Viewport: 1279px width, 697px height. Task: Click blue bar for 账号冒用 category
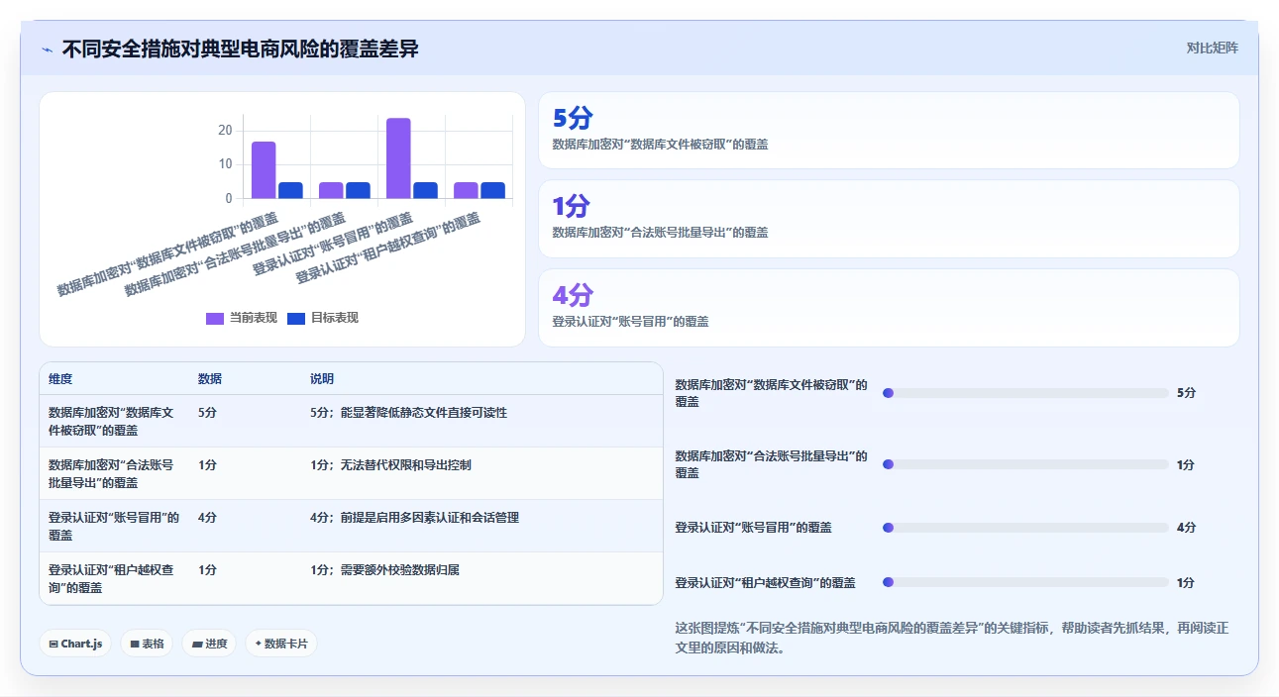click(425, 190)
